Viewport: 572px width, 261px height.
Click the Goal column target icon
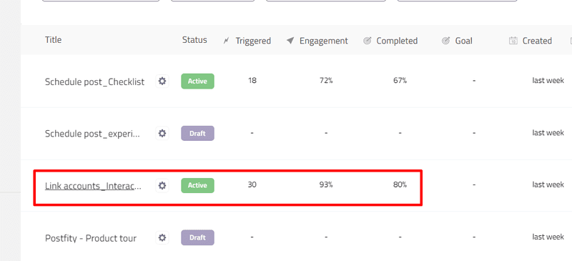coord(445,41)
